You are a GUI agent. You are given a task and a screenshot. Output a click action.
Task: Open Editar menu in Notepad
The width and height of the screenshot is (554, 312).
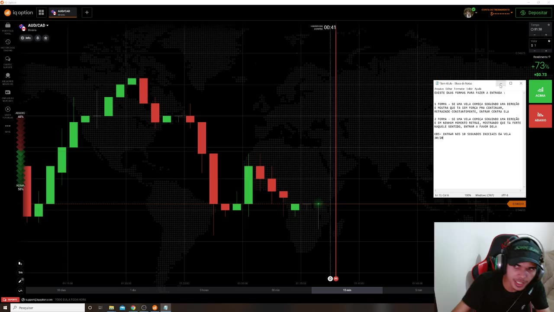click(449, 89)
